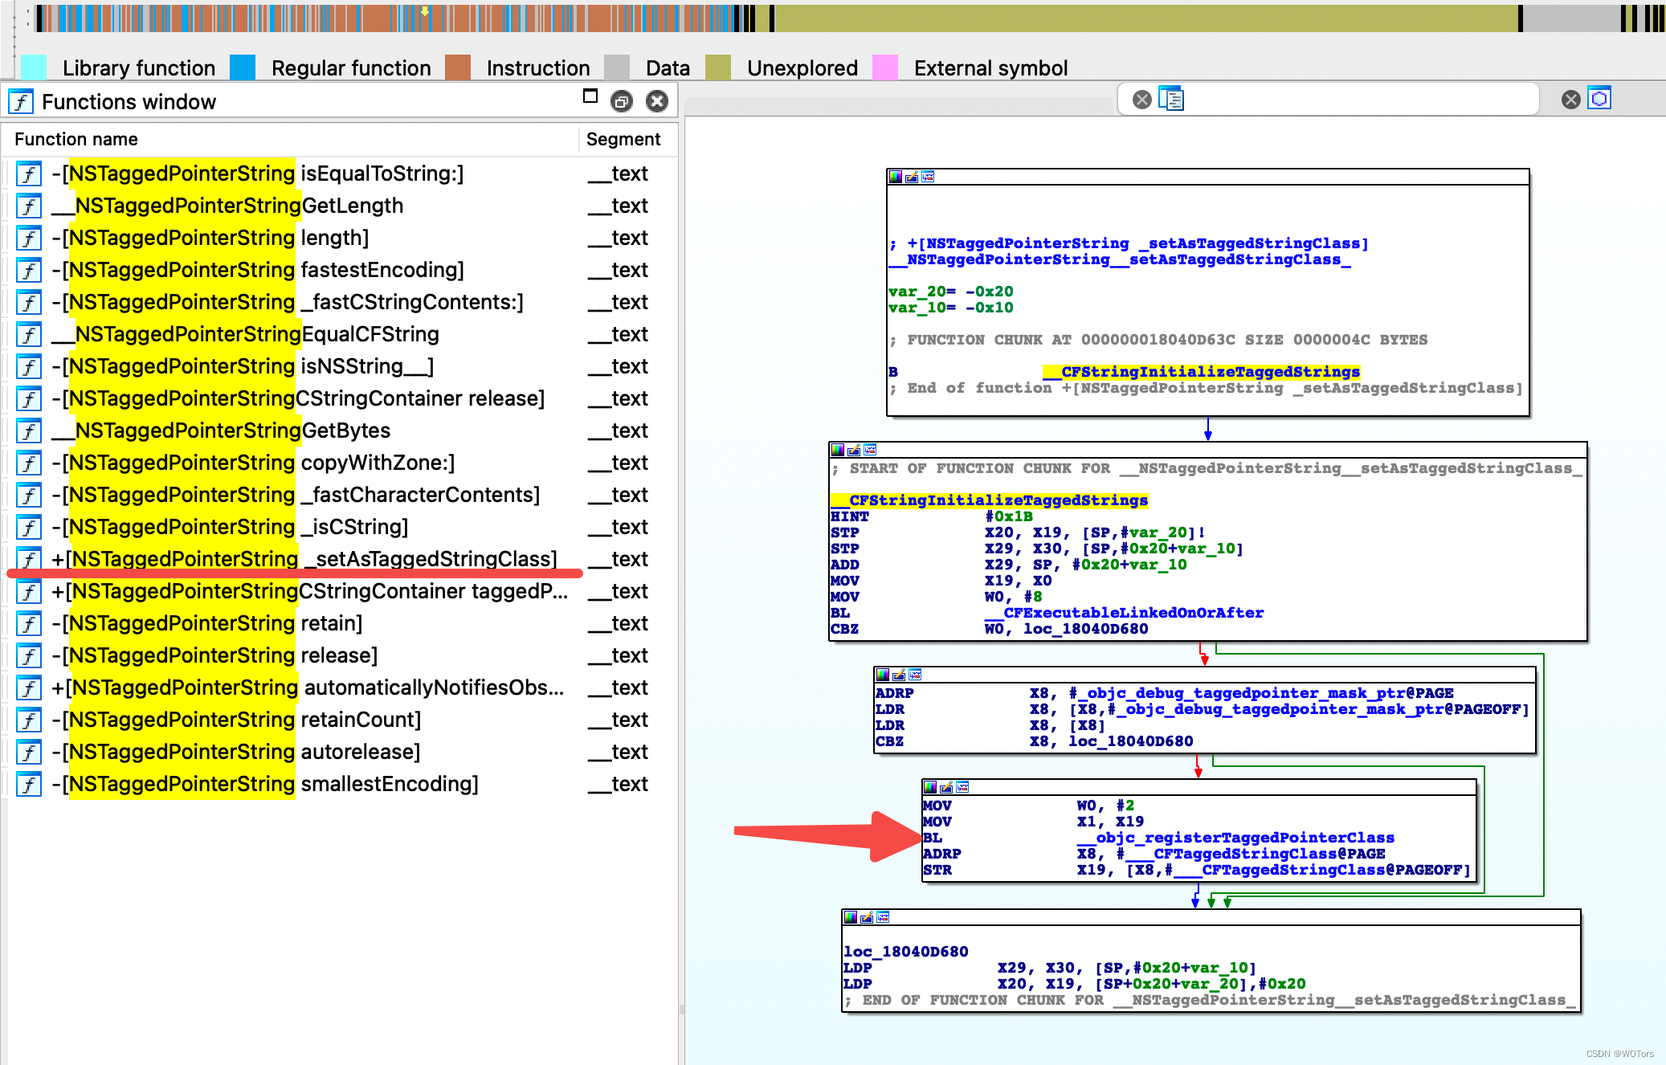Click node color icon in loc_18040D680 block
The width and height of the screenshot is (1666, 1065).
851,917
